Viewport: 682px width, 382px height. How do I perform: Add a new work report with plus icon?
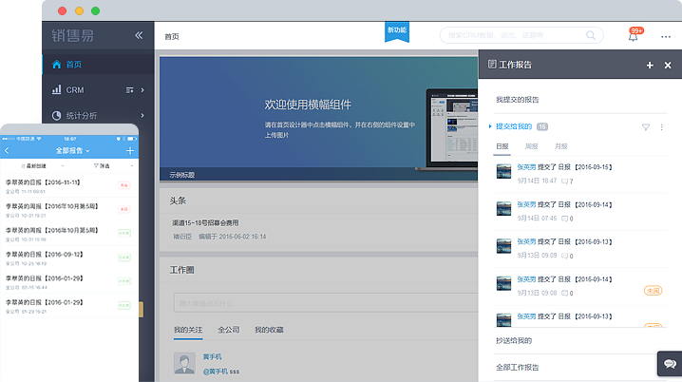[650, 65]
